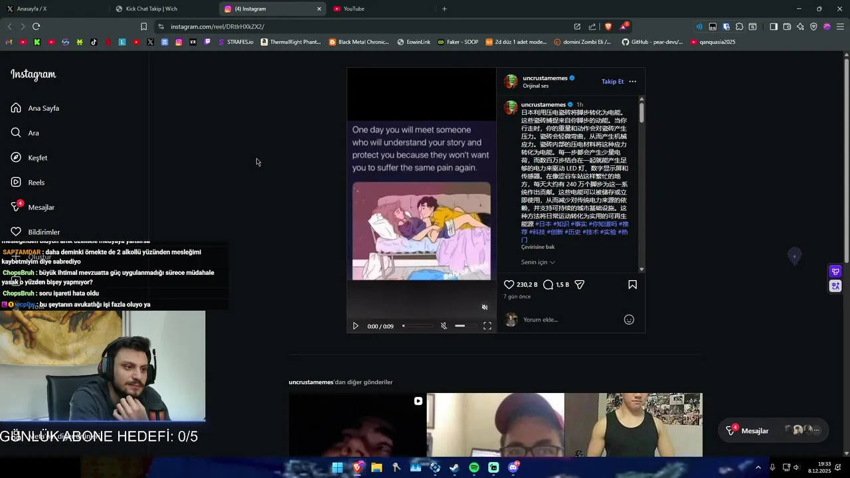This screenshot has width=850, height=478.
Task: Open the floating Mesajlar messages button
Action: [x=773, y=430]
